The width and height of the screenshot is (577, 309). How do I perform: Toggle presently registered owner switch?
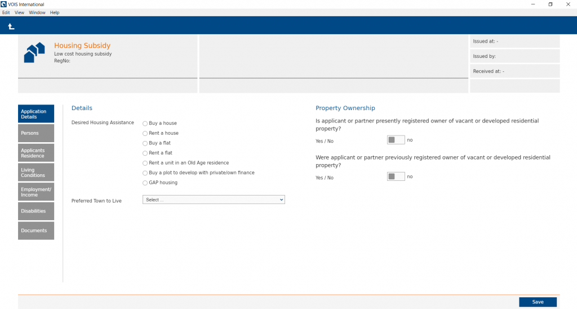point(396,140)
